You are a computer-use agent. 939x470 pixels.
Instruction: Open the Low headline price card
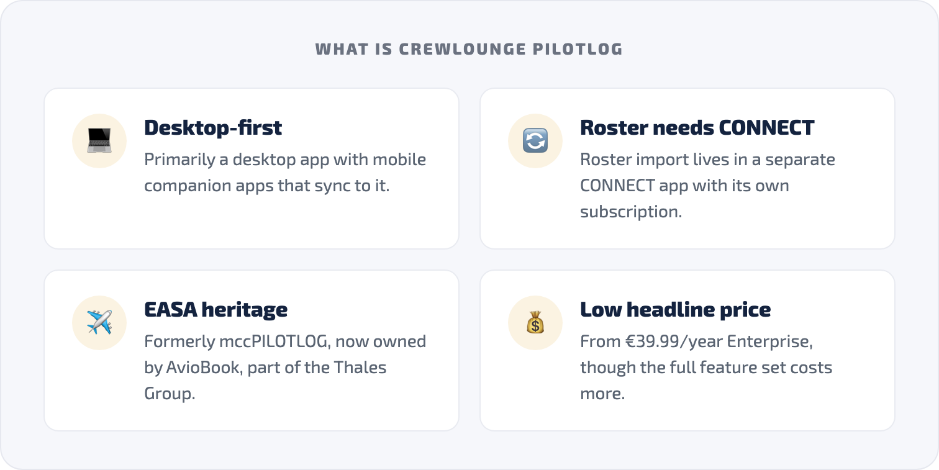(x=687, y=350)
